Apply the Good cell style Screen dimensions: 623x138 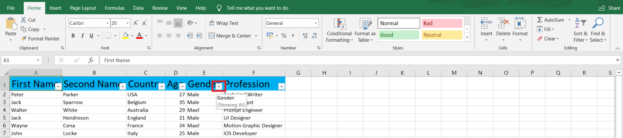coord(399,35)
